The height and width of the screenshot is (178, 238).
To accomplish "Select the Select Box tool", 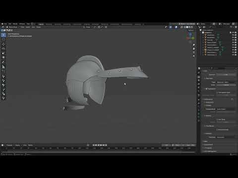I will 3,35.
